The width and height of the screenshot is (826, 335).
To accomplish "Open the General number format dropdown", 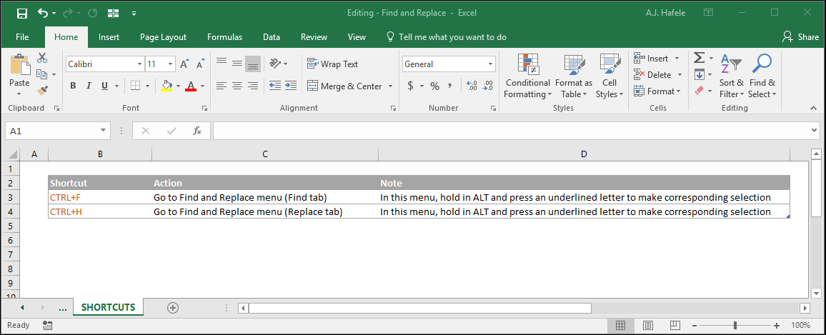I will pyautogui.click(x=490, y=64).
